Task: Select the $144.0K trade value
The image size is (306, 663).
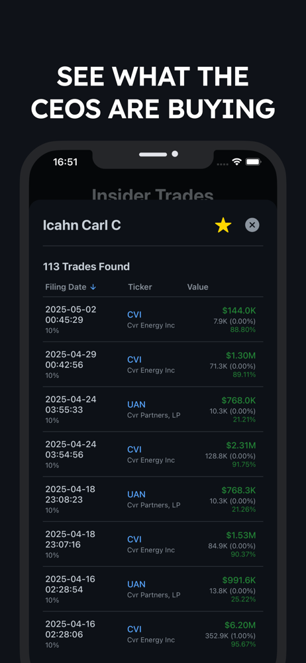Action: [239, 311]
